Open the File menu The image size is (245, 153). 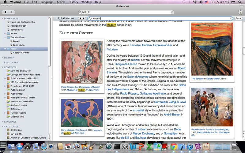coord(26,2)
